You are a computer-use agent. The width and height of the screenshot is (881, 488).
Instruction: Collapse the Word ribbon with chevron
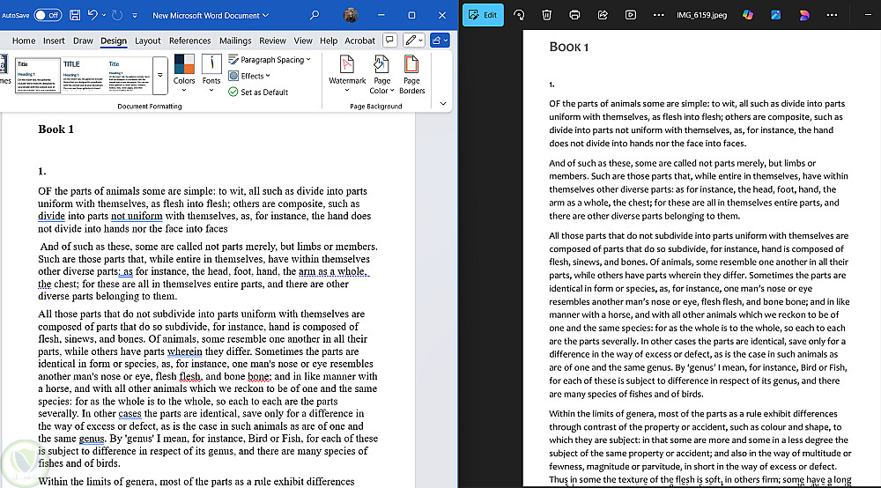tap(443, 103)
